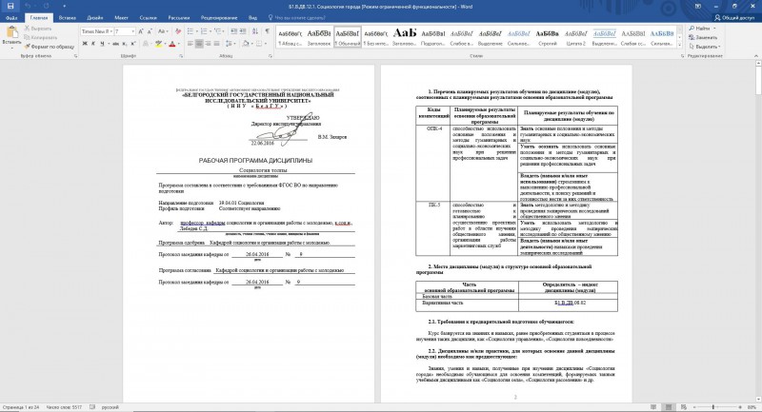Click the Share (Общий доступ) button
762x412 pixels.
(734, 18)
